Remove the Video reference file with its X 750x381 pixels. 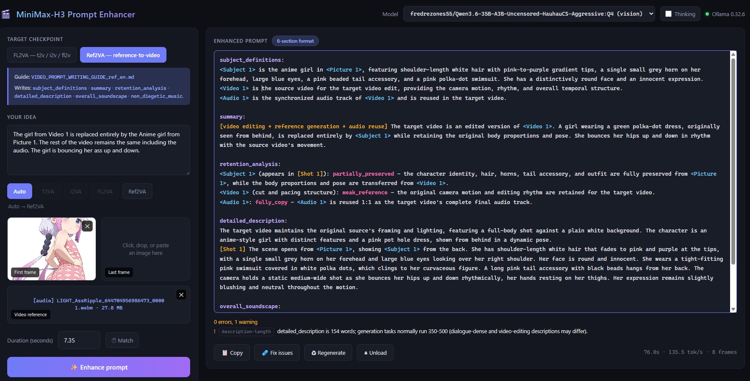[x=181, y=295]
